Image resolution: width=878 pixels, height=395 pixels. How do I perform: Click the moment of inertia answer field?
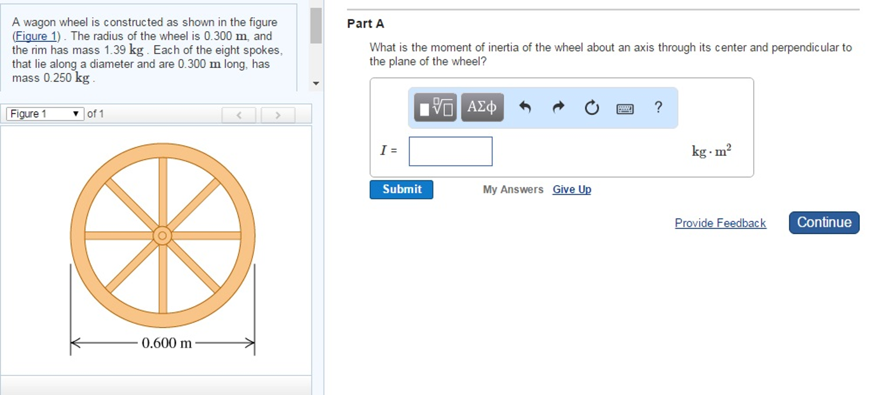pyautogui.click(x=451, y=151)
